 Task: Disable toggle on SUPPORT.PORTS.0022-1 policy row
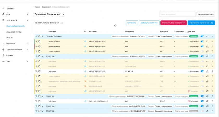[202, 96]
